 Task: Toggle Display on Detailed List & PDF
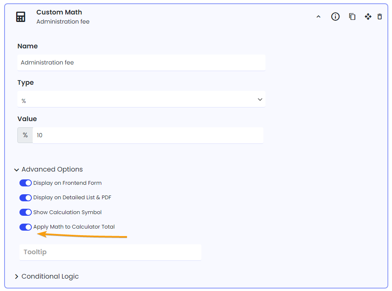pyautogui.click(x=26, y=198)
